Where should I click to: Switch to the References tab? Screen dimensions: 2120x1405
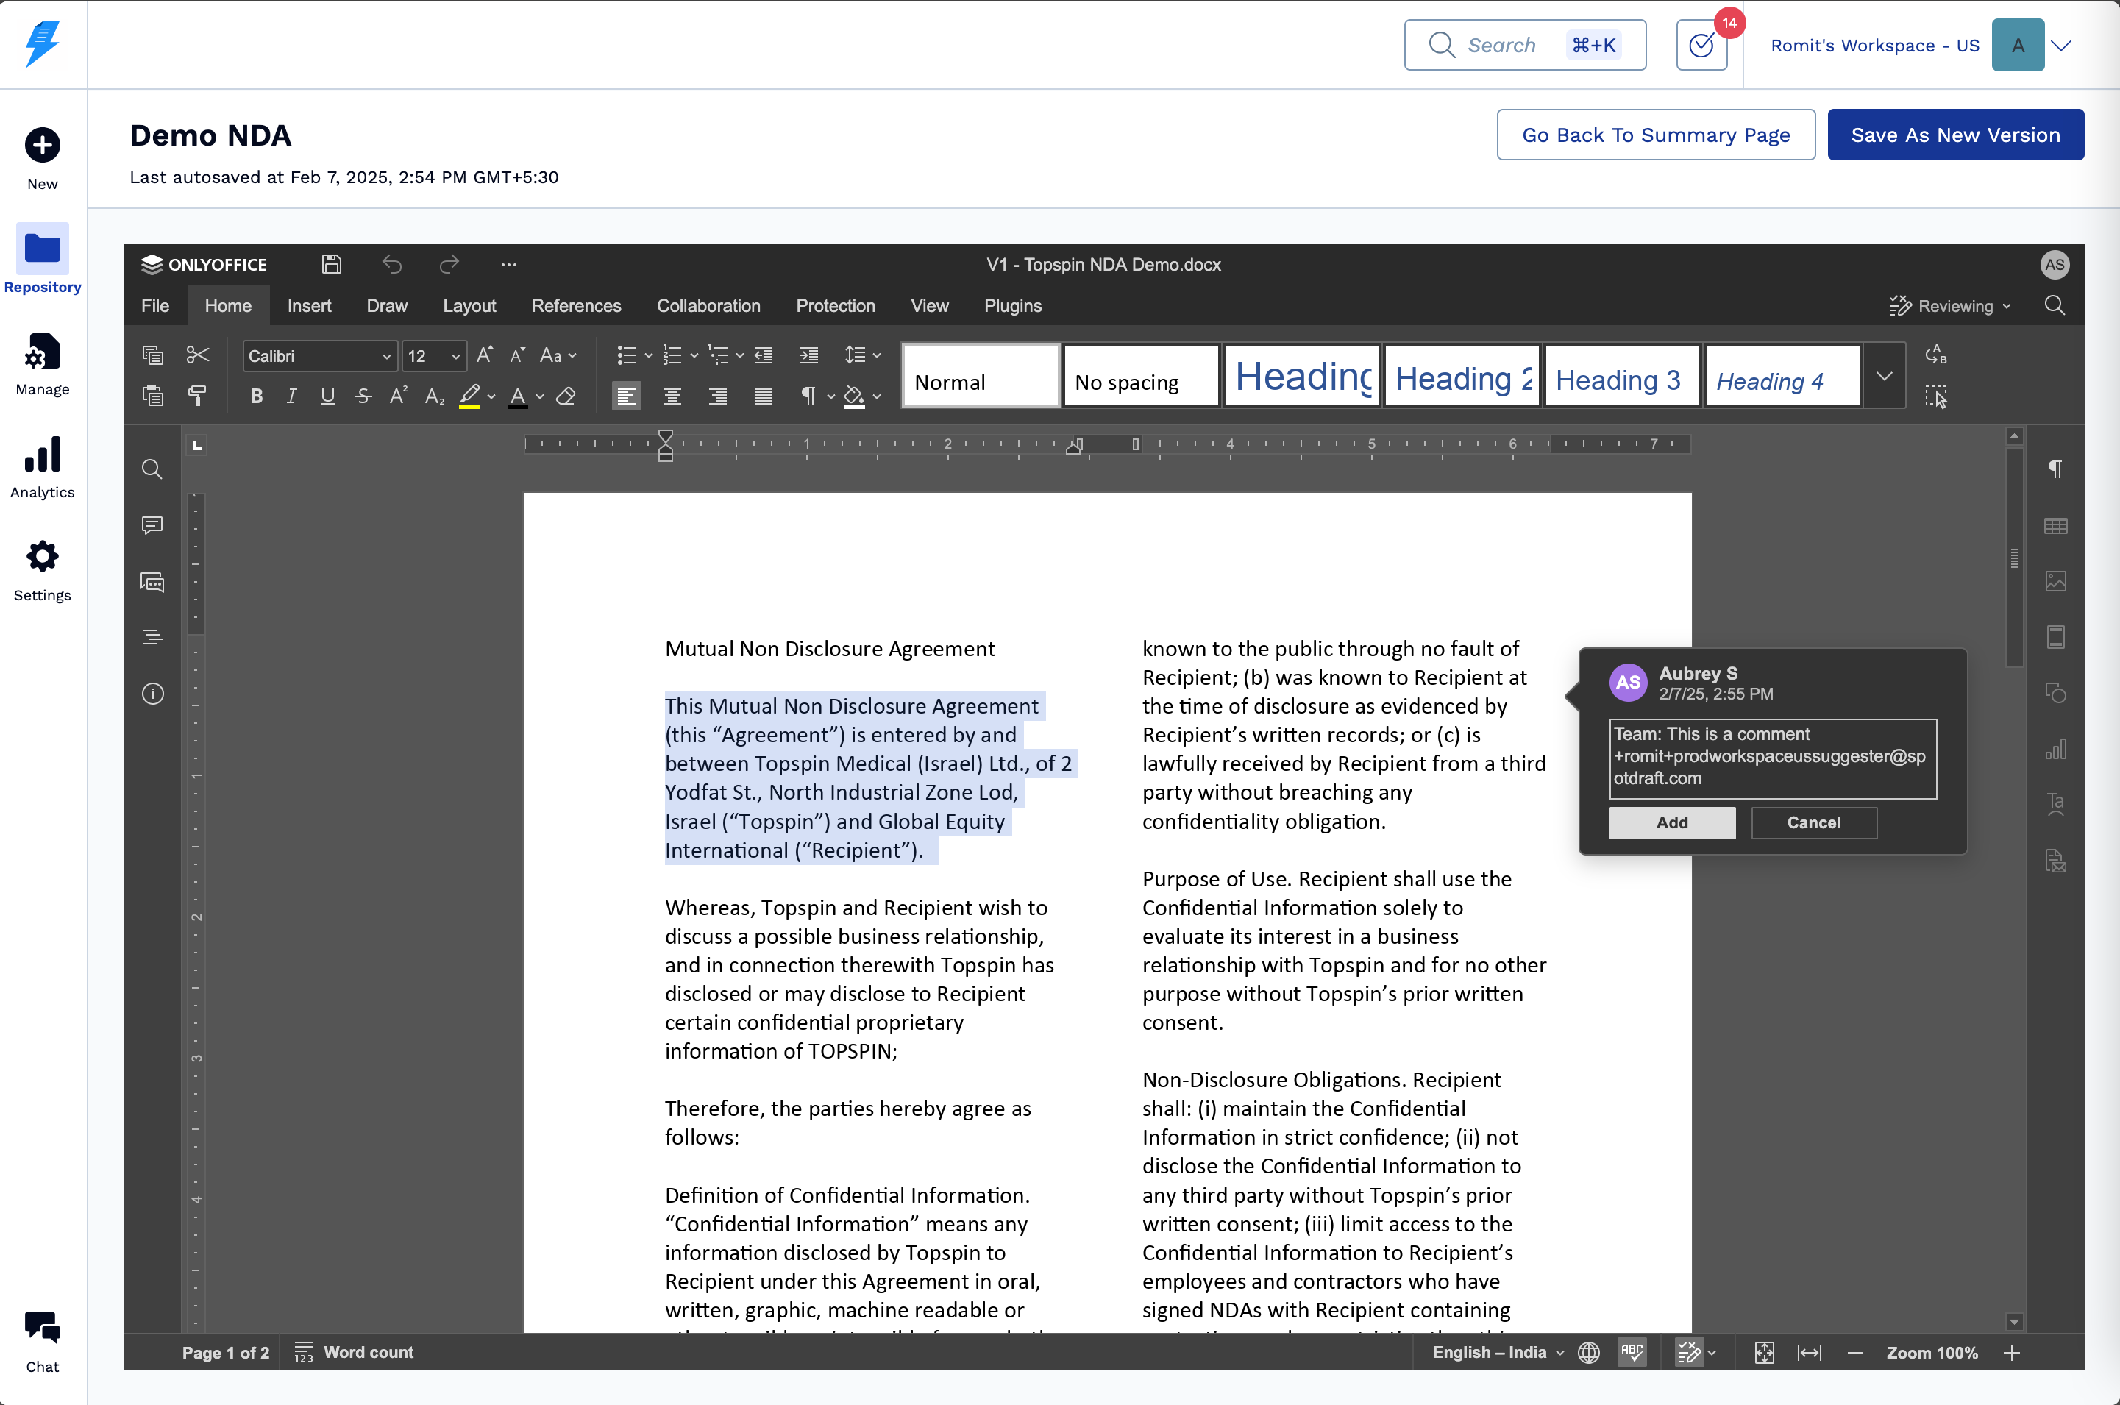[x=576, y=305]
